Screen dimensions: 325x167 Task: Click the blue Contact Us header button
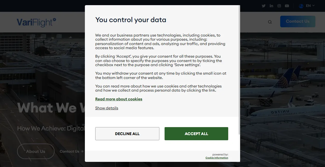298,22
